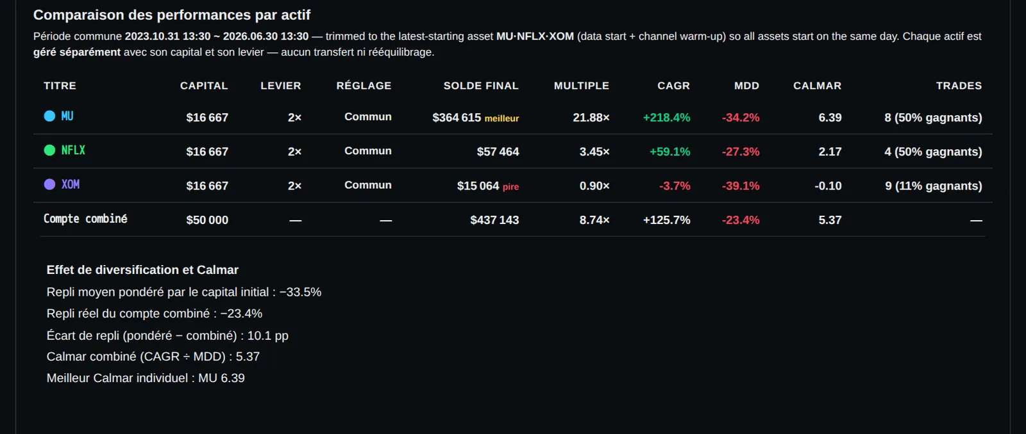
Task: Click the CAGR column header
Action: tap(673, 86)
